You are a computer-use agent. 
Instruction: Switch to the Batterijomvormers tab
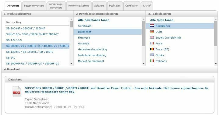[34, 6]
